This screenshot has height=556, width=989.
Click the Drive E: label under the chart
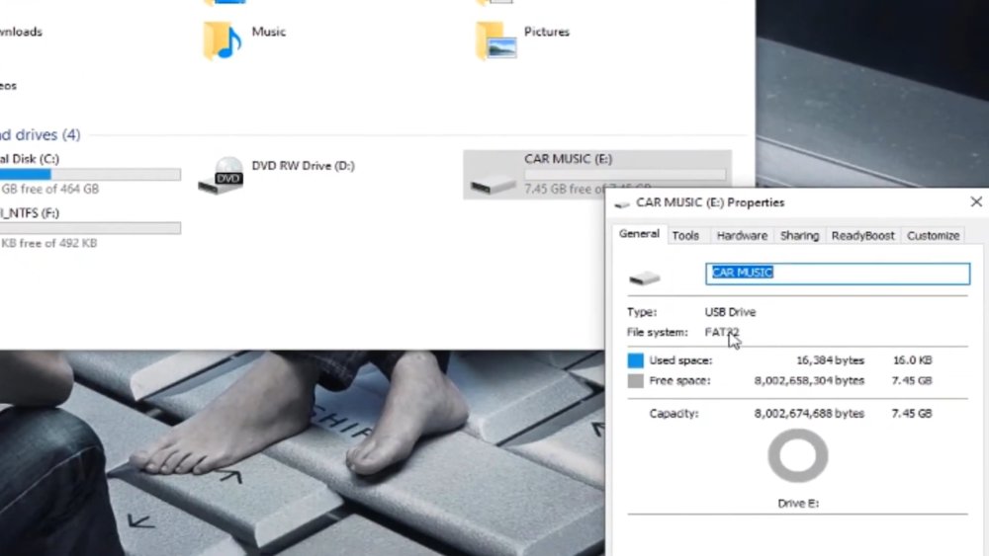coord(798,503)
